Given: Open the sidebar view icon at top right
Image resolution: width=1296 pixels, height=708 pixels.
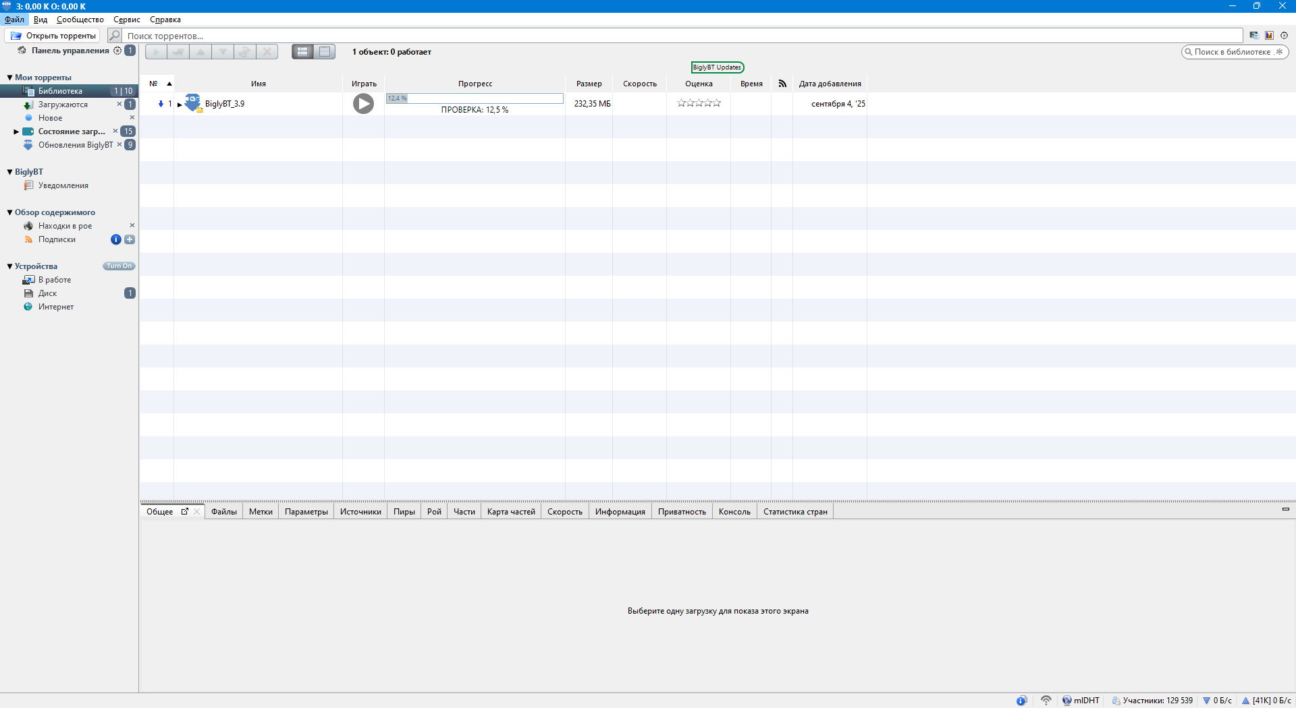Looking at the screenshot, I should click(1253, 36).
